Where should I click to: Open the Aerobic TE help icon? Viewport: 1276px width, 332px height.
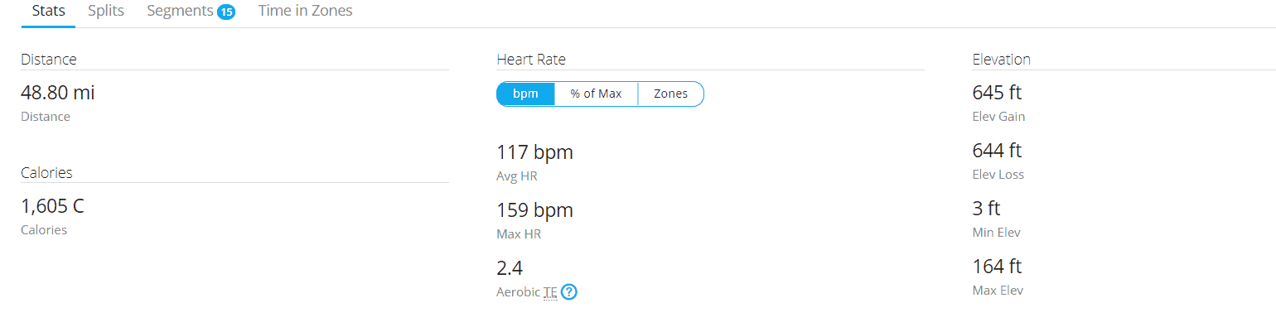pos(568,292)
